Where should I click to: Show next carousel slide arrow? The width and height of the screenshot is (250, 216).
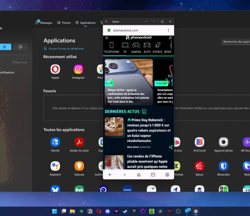pyautogui.click(x=167, y=82)
